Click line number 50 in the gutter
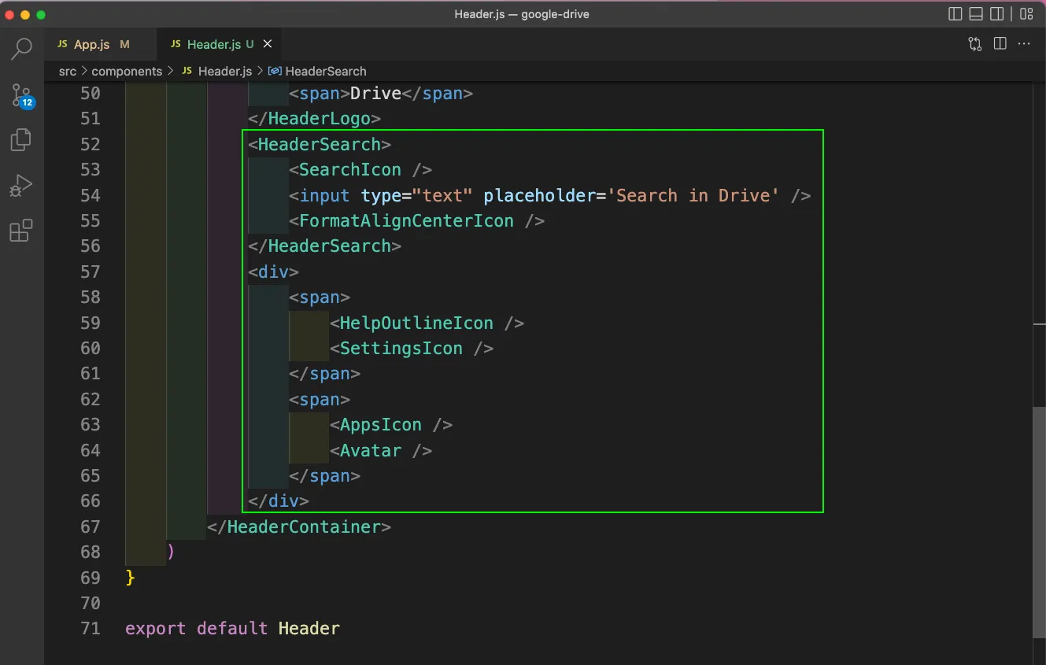 [x=91, y=93]
